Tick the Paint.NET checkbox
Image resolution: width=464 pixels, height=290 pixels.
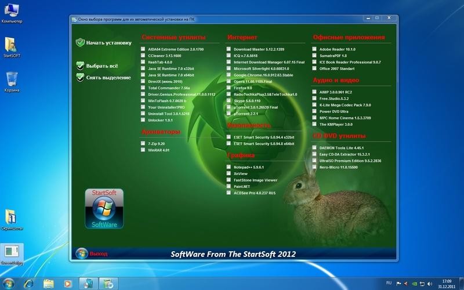pos(229,186)
